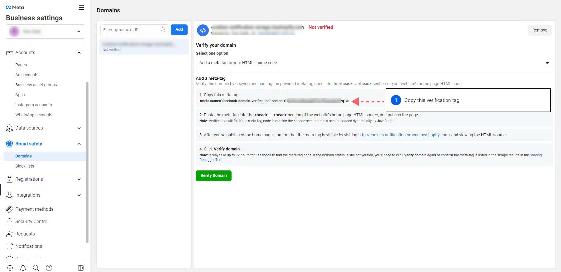
Task: Open the cookies-notification-omega.myshopify.com link
Action: 404,135
